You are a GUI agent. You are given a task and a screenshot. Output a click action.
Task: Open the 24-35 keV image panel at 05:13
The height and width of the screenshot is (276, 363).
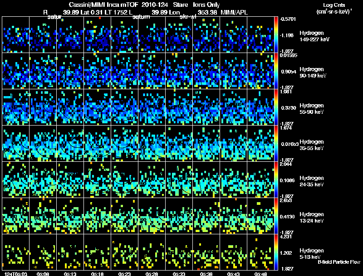pyautogui.click(x=70, y=179)
